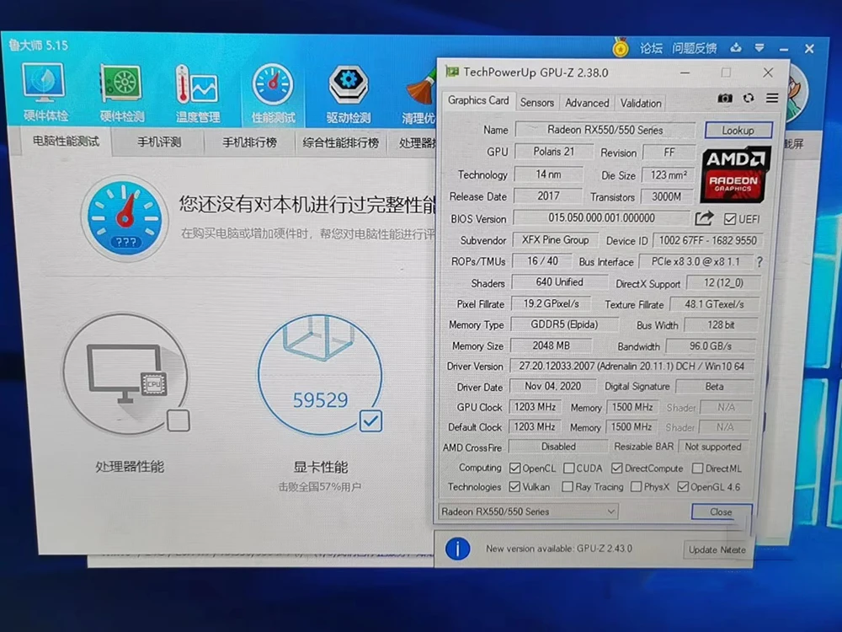Click the GPU Name field Radeon RX550/550 Series

(x=605, y=130)
